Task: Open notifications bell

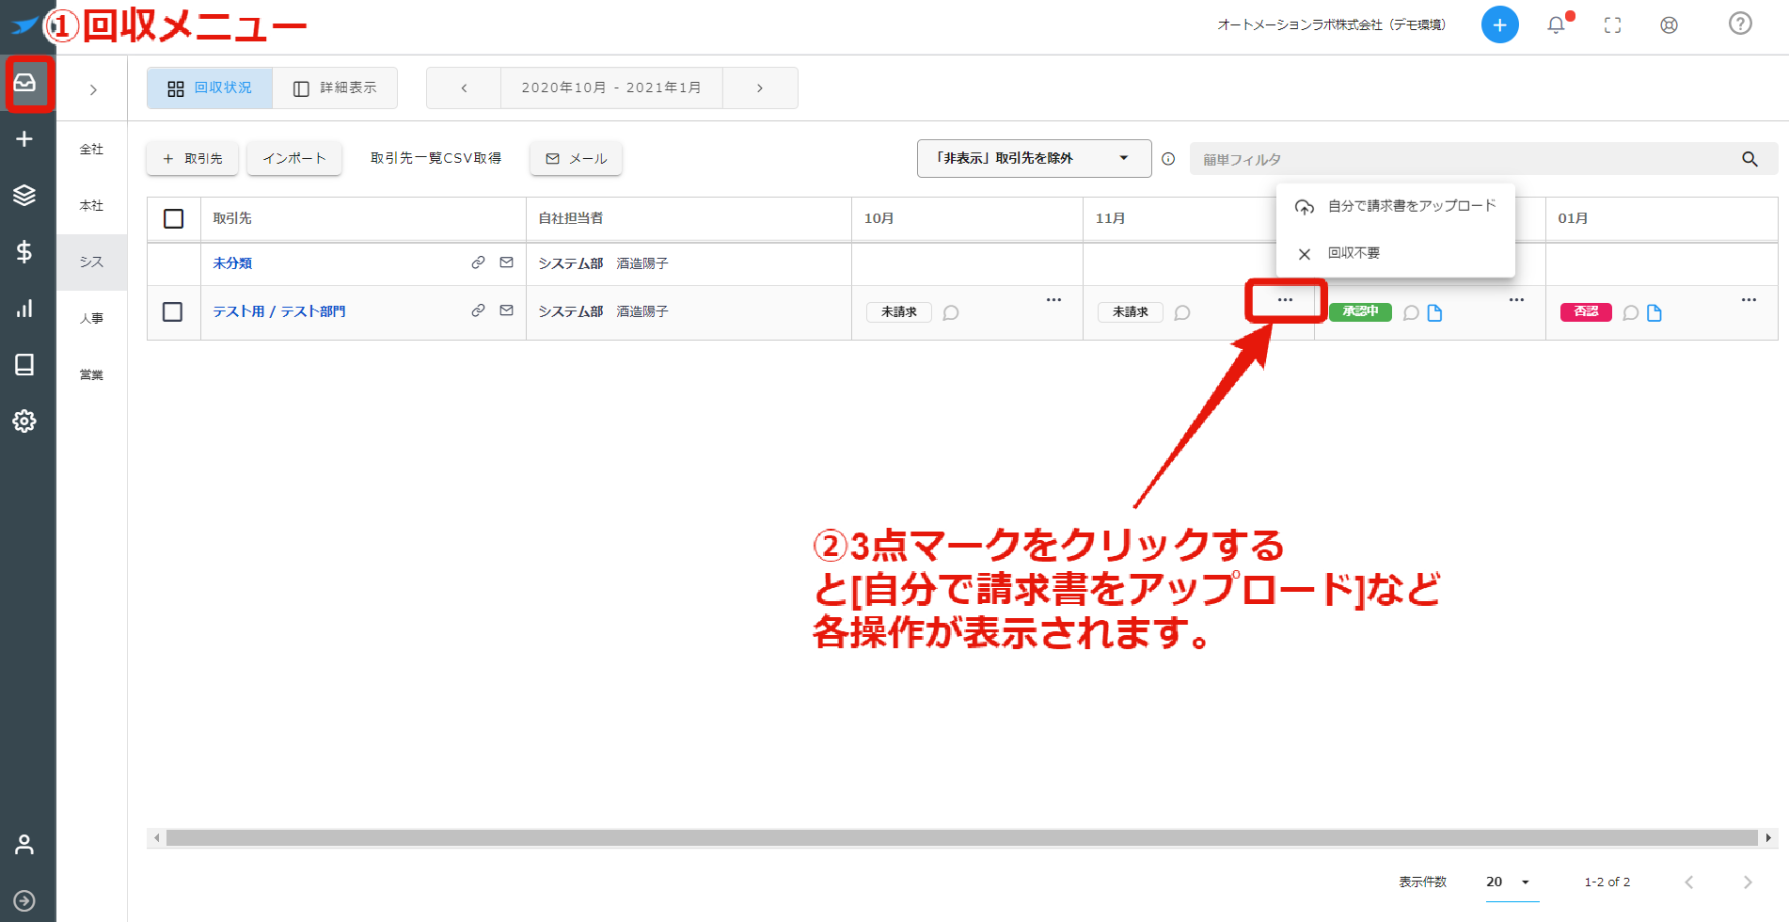Action: point(1557,25)
